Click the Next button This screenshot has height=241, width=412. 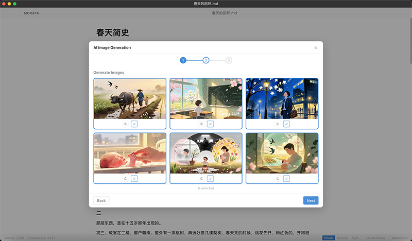click(311, 200)
